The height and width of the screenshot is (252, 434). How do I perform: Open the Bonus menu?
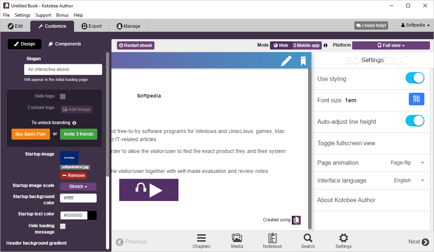[x=62, y=15]
